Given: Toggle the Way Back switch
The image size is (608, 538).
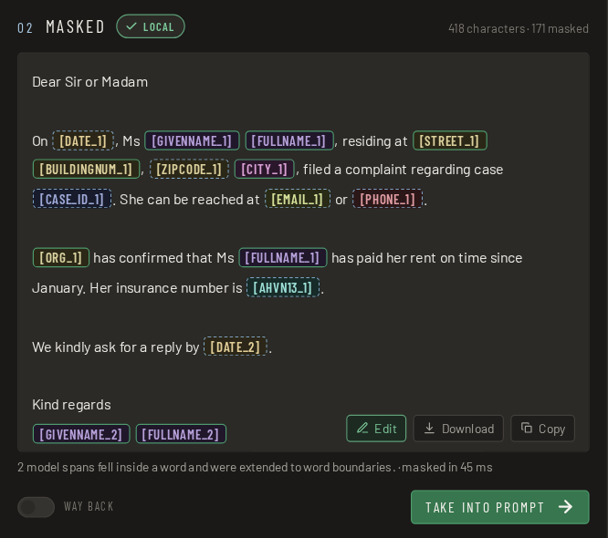Looking at the screenshot, I should (37, 507).
